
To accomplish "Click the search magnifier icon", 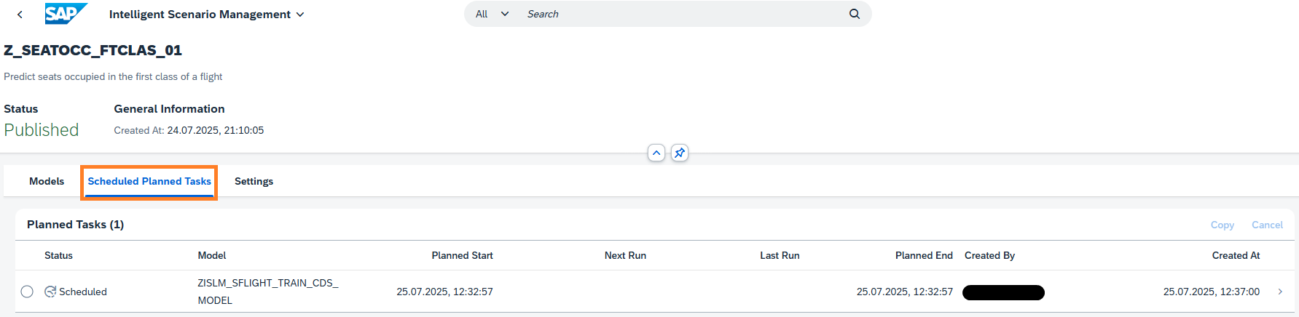I will coord(854,14).
